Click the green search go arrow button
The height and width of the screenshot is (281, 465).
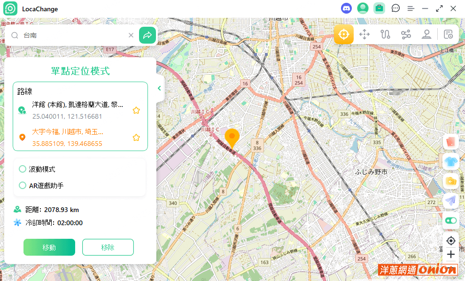pos(147,35)
